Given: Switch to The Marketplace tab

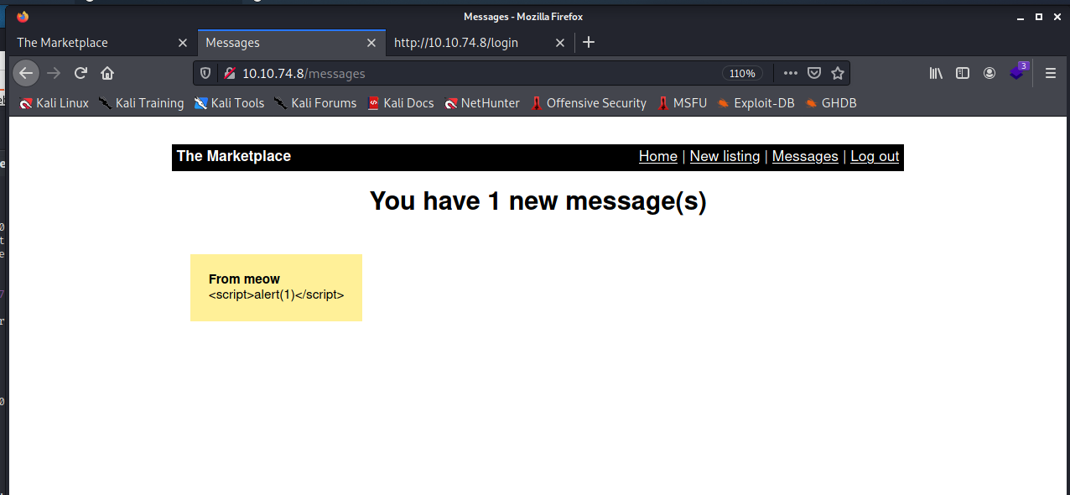Looking at the screenshot, I should [x=92, y=43].
